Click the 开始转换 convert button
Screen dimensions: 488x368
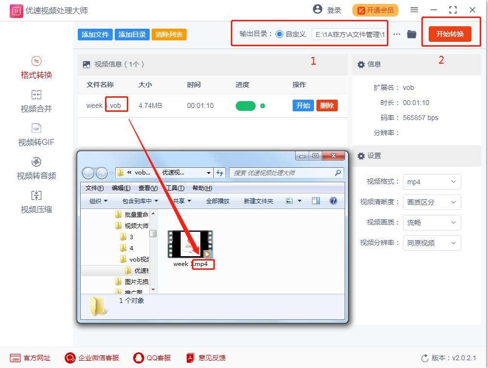(451, 34)
